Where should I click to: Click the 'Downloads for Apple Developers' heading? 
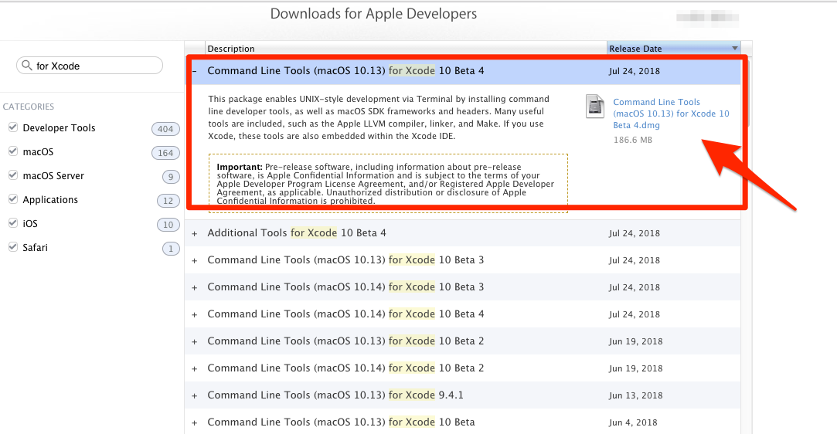coord(373,14)
